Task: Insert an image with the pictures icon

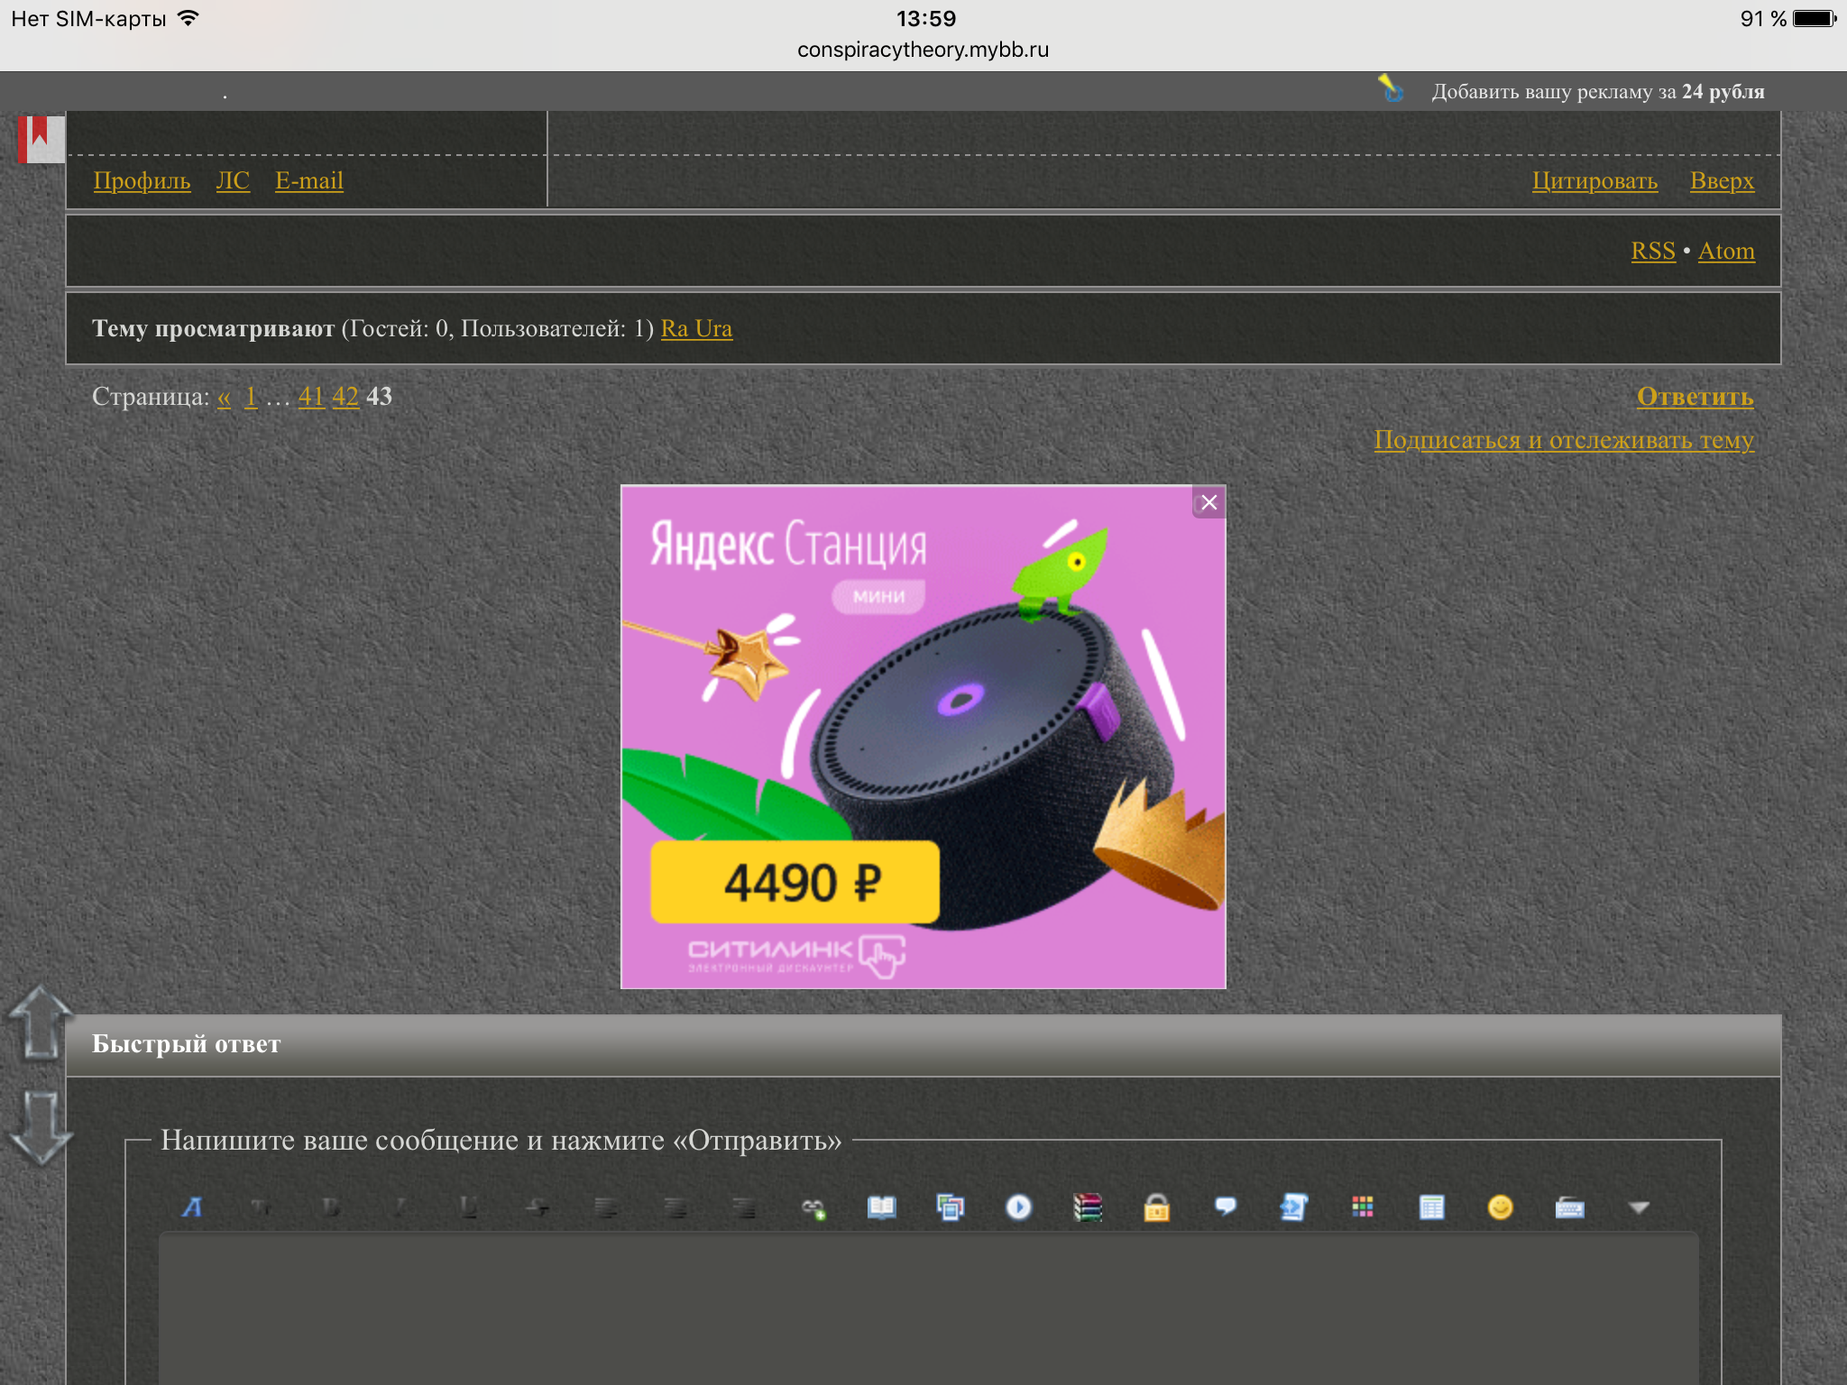Action: [951, 1207]
